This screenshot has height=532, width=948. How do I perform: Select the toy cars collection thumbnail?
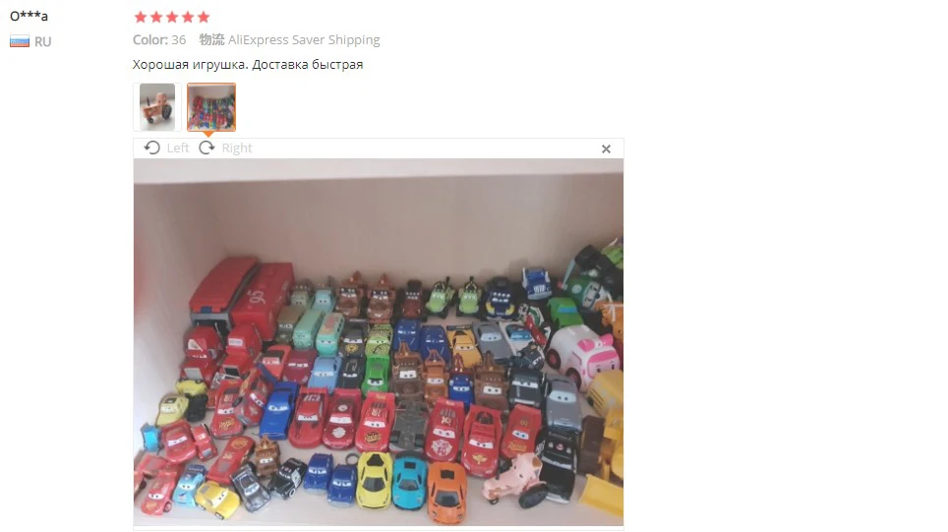tap(211, 107)
